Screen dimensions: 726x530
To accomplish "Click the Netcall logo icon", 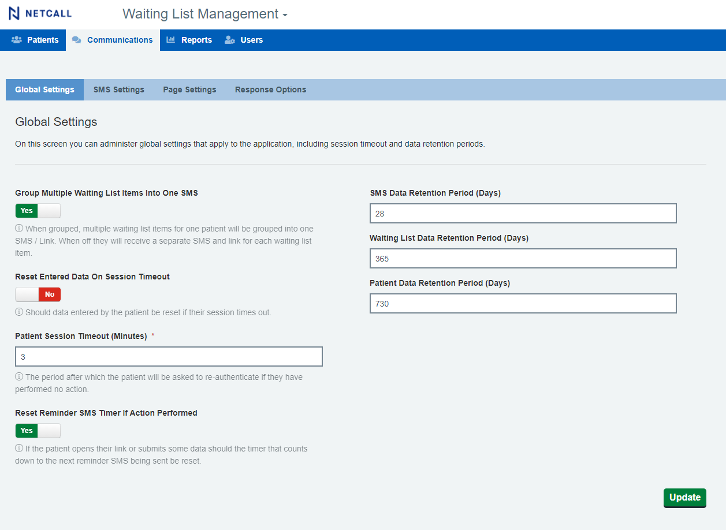I will pos(14,14).
